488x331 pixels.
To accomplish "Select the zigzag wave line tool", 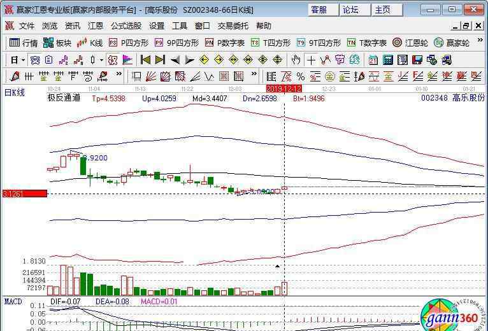I will (210, 76).
